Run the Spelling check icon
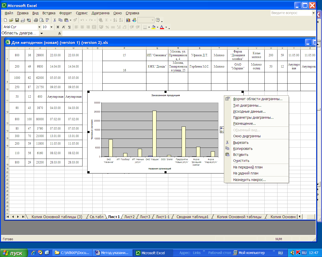Viewport: 322px width, 257px height. point(47,20)
